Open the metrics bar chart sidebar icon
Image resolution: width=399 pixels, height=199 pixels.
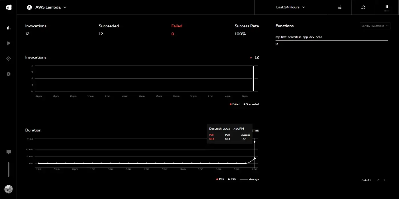pyautogui.click(x=9, y=28)
